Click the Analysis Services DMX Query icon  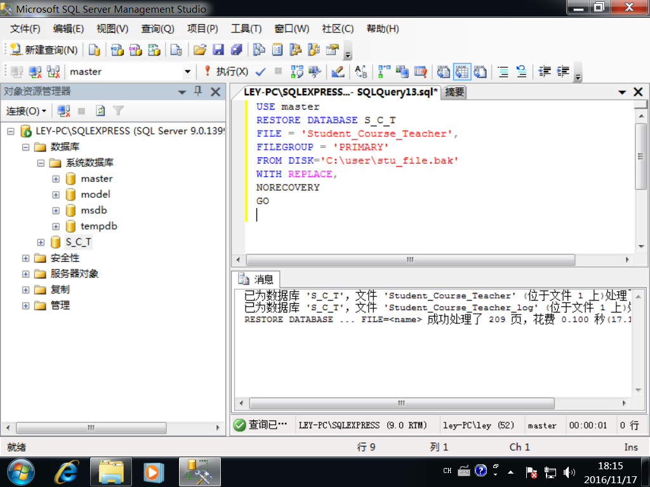click(136, 50)
